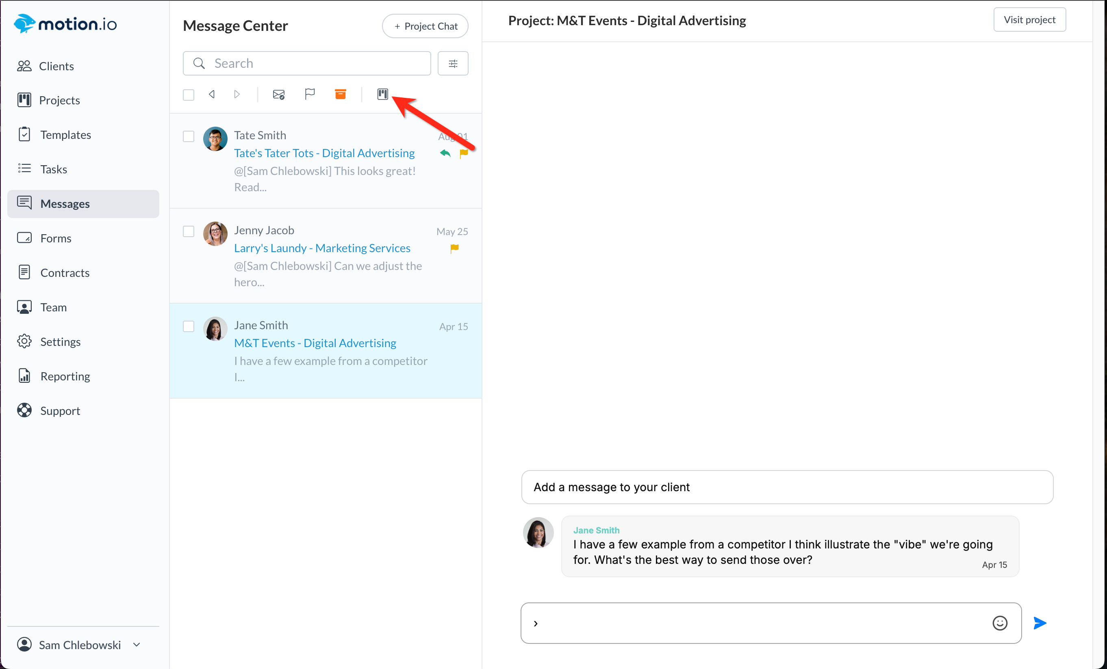Click the project board icon in toolbar
This screenshot has height=669, width=1107.
tap(382, 94)
